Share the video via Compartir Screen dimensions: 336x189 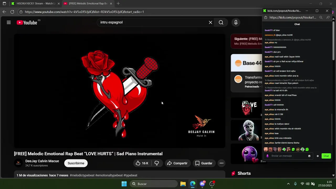pyautogui.click(x=178, y=163)
